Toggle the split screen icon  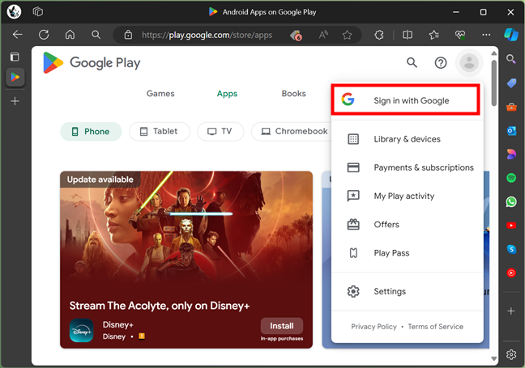click(408, 35)
